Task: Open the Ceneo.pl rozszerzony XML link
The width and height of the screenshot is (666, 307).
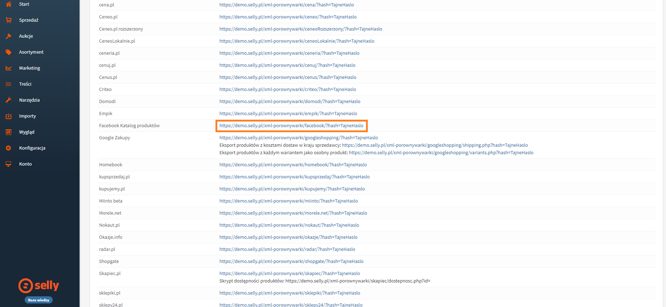Action: click(300, 29)
